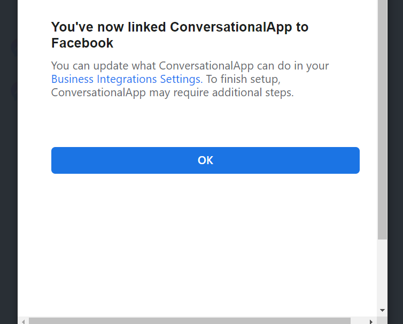
Task: Click the horizontal scrollbar left arrow
Action: point(22,321)
